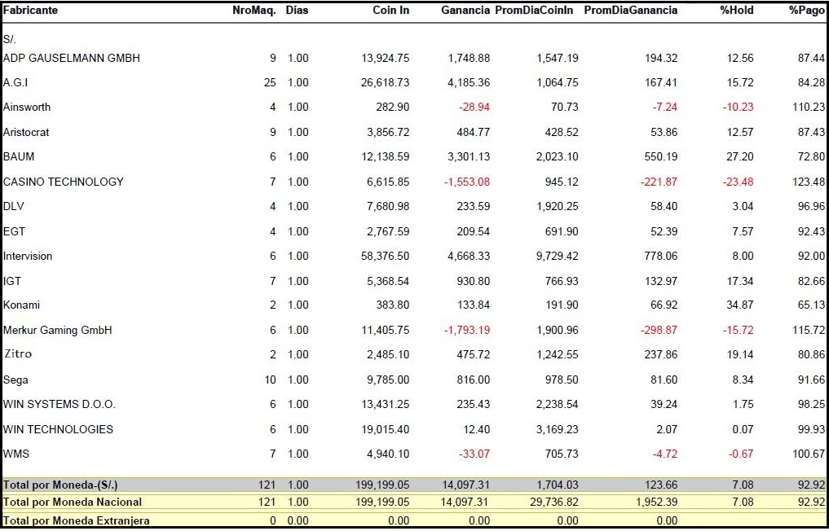Image resolution: width=829 pixels, height=531 pixels.
Task: Click the Días column header
Action: [x=298, y=10]
